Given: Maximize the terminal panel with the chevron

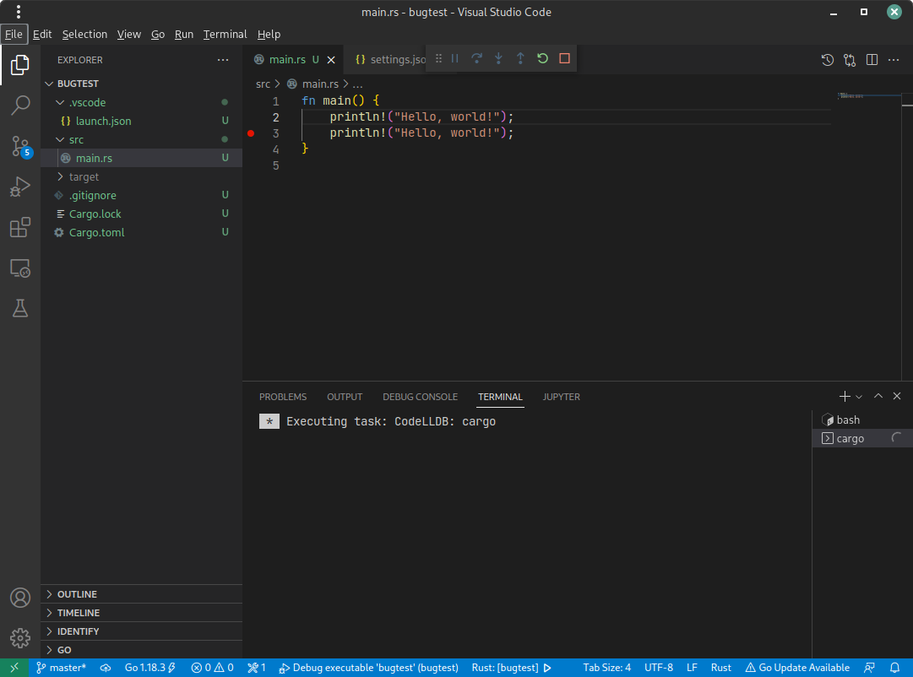Looking at the screenshot, I should click(x=878, y=395).
